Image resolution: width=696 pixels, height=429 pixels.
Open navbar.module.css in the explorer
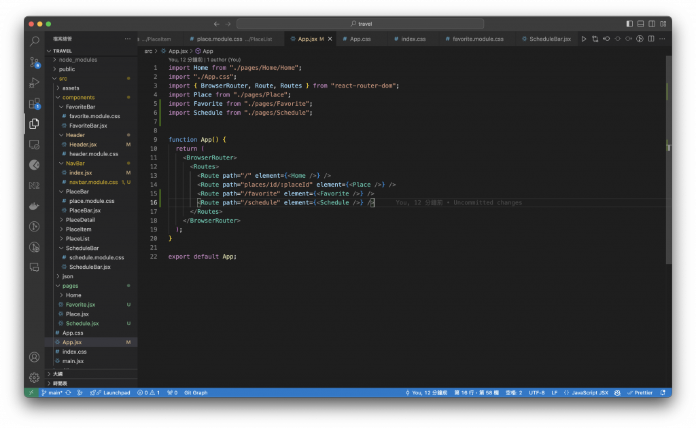[91, 182]
